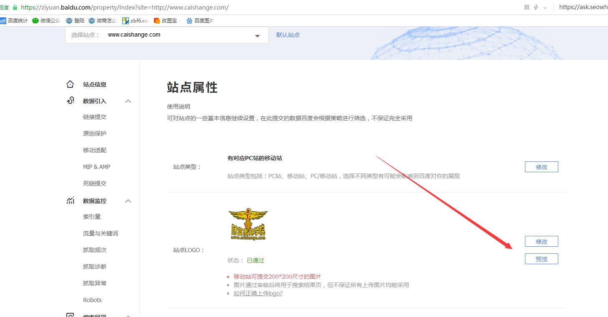Screen dimensions: 608x317
Task: Click the chart icon beside 数据监控
Action: pos(70,201)
